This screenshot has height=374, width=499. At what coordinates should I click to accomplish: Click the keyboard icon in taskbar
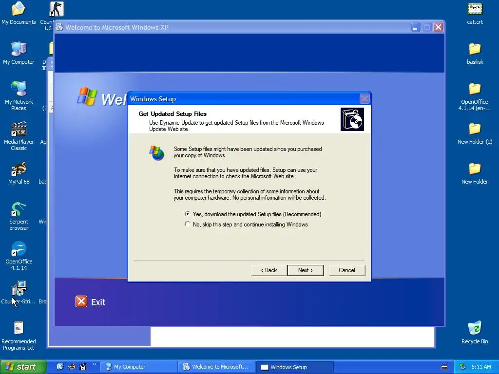click(x=444, y=367)
